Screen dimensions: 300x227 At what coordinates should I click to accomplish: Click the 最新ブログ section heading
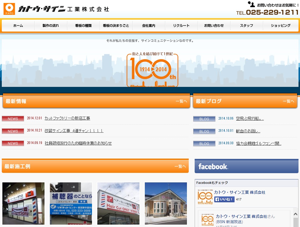click(x=209, y=101)
